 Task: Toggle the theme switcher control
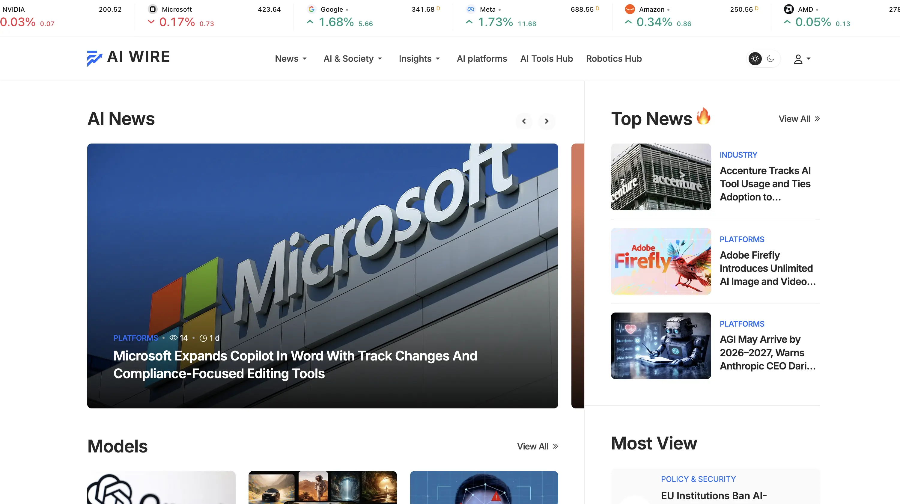[763, 59]
